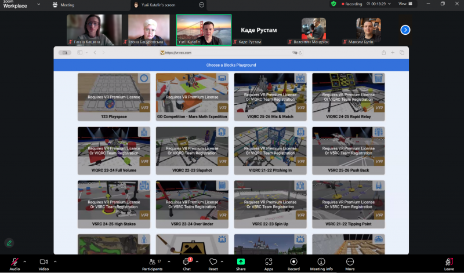Expand video options arrow next to Video
The image size is (464, 273).
(x=56, y=261)
